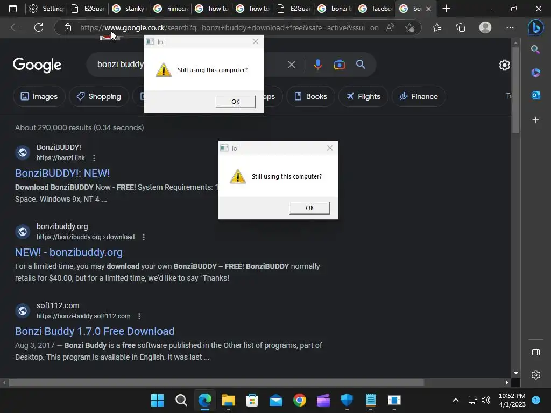Open options for bonzibuddy.org result
The height and width of the screenshot is (413, 551).
pyautogui.click(x=143, y=237)
